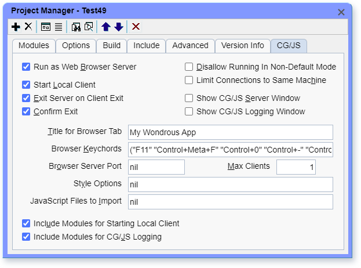
Task: Click the plus add icon in toolbar
Action: (16, 27)
